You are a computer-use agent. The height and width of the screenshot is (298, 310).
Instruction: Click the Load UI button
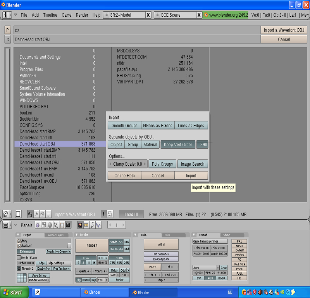[131, 214]
